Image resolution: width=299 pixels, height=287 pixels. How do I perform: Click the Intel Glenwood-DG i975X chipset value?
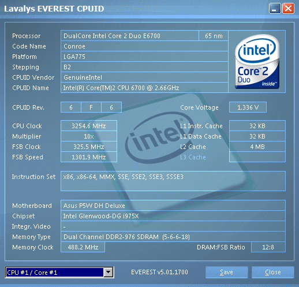pyautogui.click(x=173, y=216)
